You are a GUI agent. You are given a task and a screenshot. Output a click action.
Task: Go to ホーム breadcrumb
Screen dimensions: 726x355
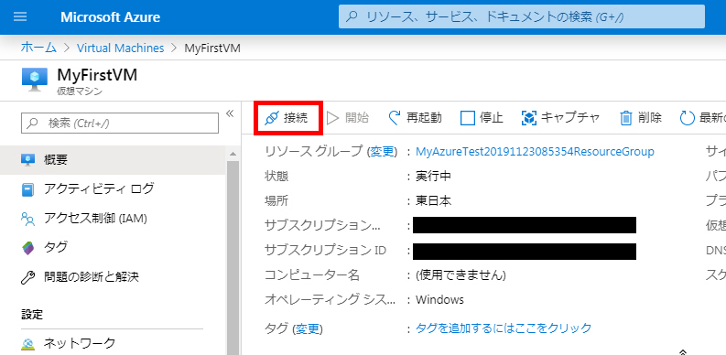(x=38, y=48)
